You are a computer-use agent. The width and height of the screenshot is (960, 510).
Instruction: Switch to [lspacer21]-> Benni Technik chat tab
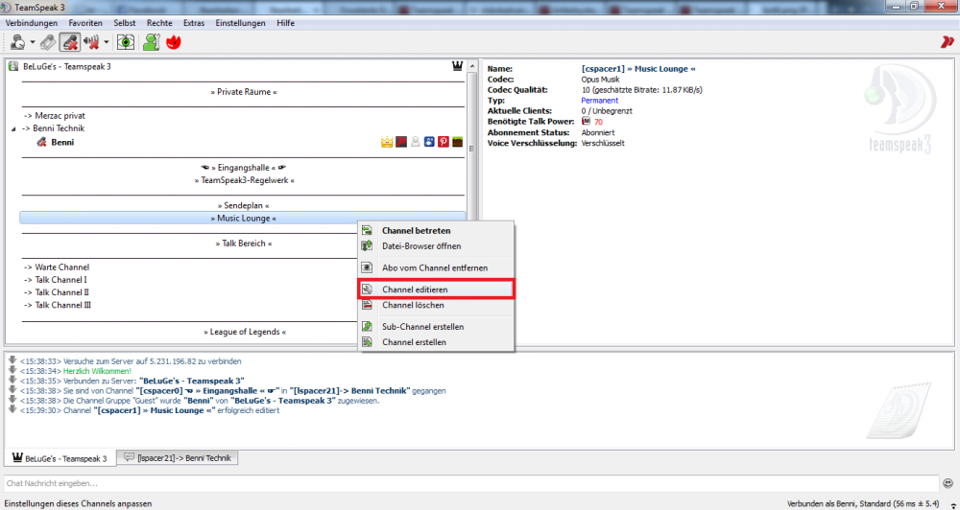179,457
